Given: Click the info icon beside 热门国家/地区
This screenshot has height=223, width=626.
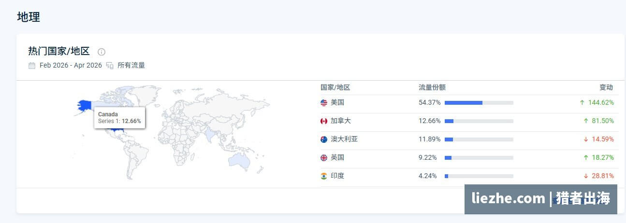Looking at the screenshot, I should point(102,52).
